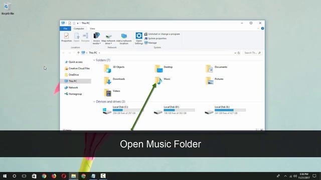Switch to the View tab
Viewport: 321px width, 180px height.
(92, 28)
